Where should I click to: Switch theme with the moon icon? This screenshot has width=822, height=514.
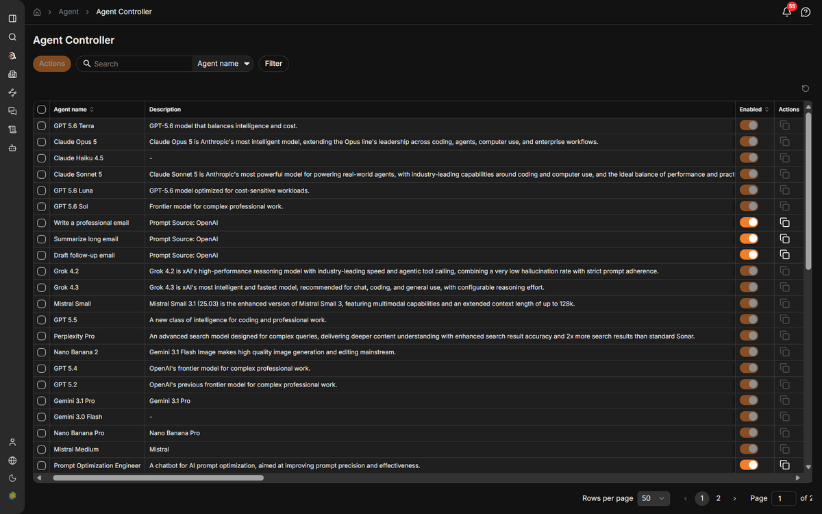[x=12, y=478]
